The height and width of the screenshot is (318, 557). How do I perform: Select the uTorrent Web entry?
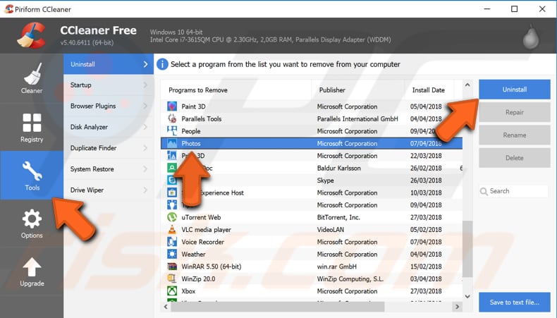(312, 217)
